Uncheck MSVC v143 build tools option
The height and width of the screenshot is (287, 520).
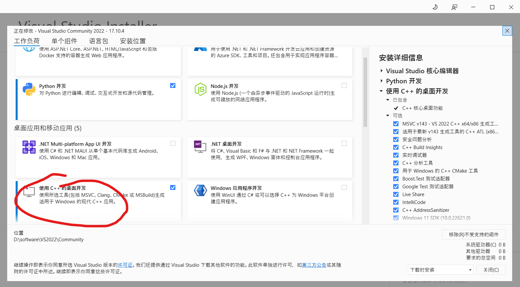coord(396,124)
